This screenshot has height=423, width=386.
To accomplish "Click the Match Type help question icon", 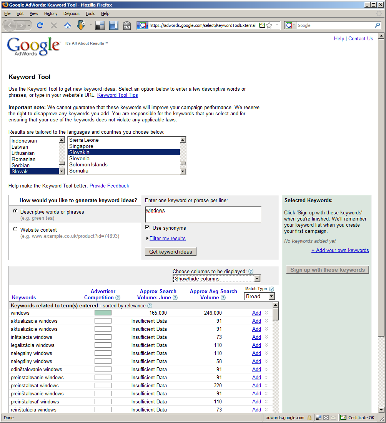I will pos(271,289).
